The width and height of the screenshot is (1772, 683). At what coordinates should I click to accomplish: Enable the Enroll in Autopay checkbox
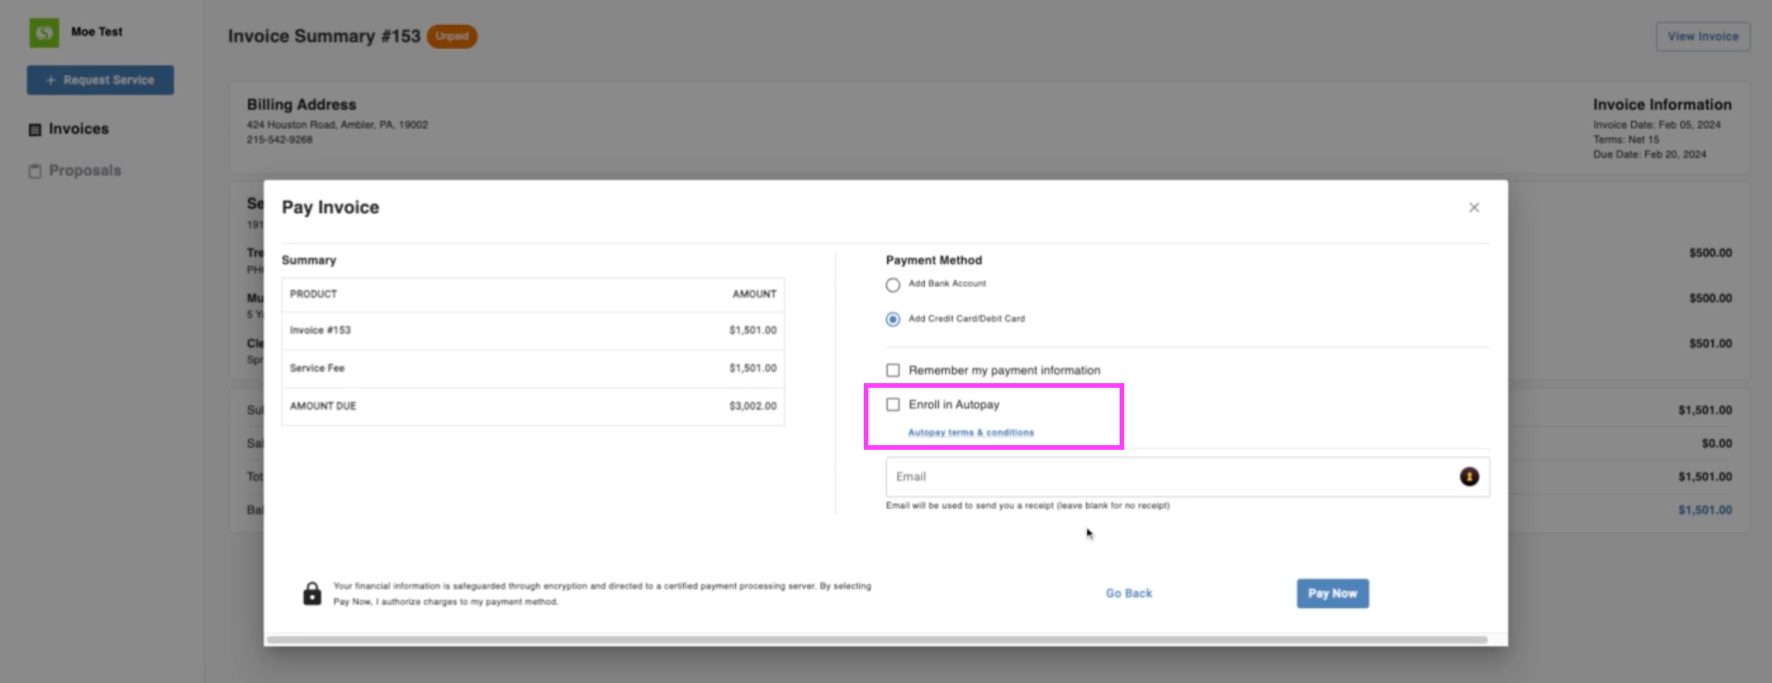click(892, 404)
